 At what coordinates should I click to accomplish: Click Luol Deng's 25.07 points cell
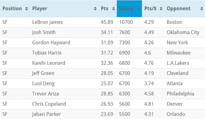[107, 83]
